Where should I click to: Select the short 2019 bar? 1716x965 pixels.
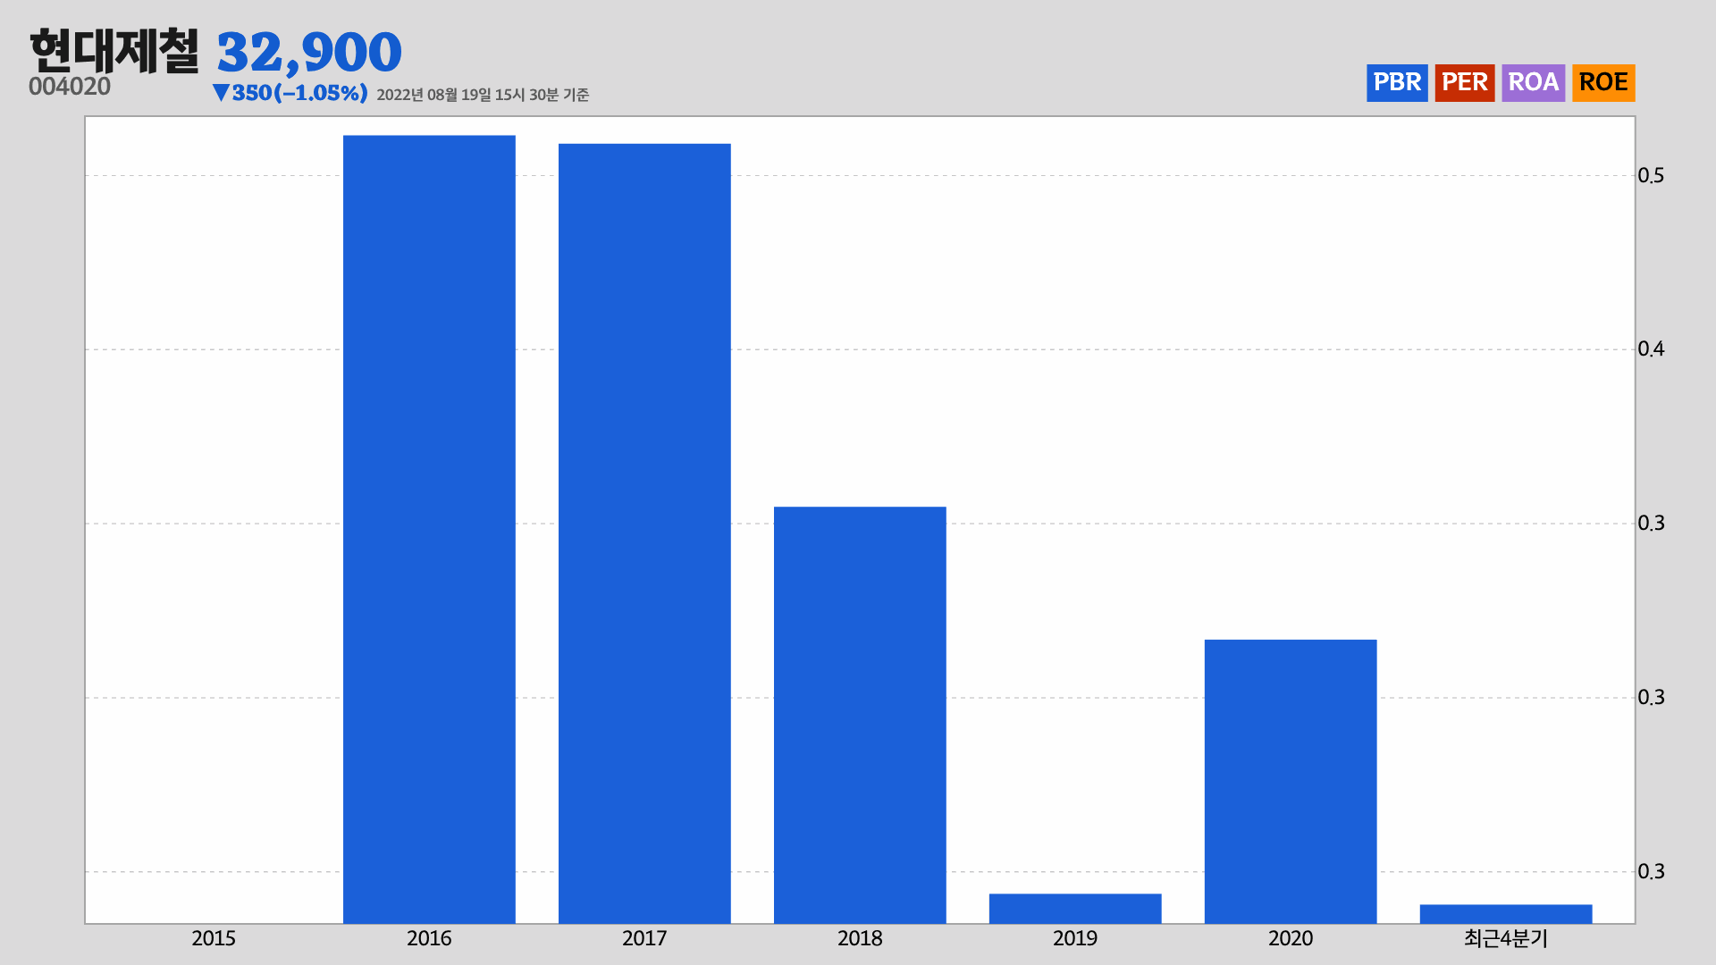tap(1075, 908)
